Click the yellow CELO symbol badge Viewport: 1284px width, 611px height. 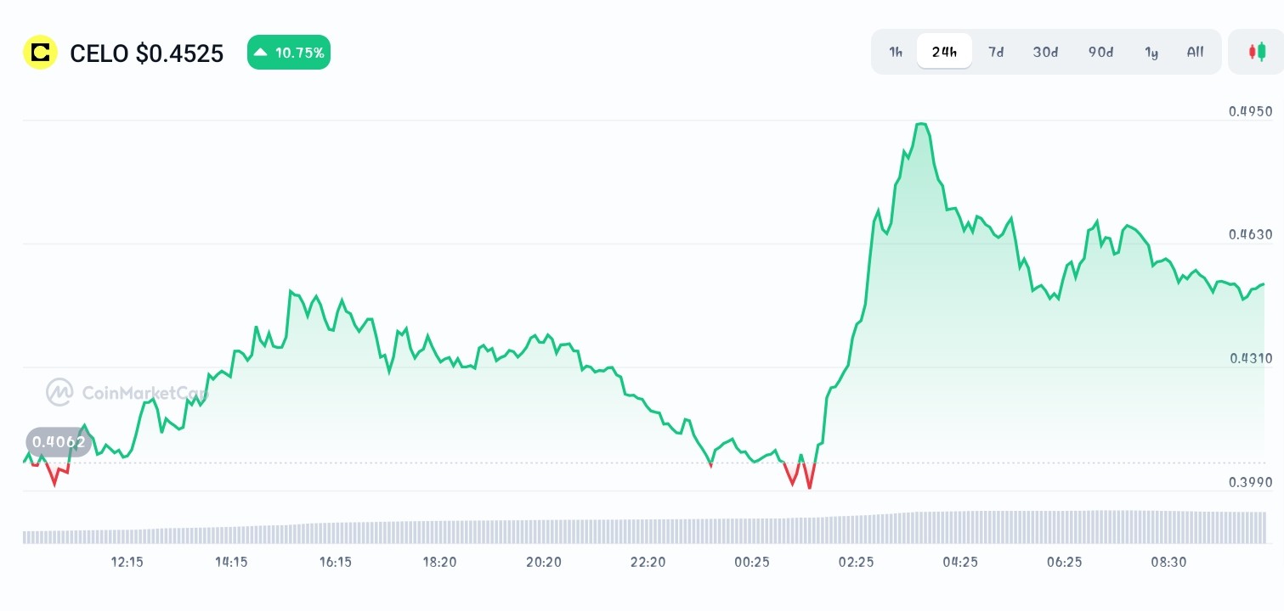40,53
